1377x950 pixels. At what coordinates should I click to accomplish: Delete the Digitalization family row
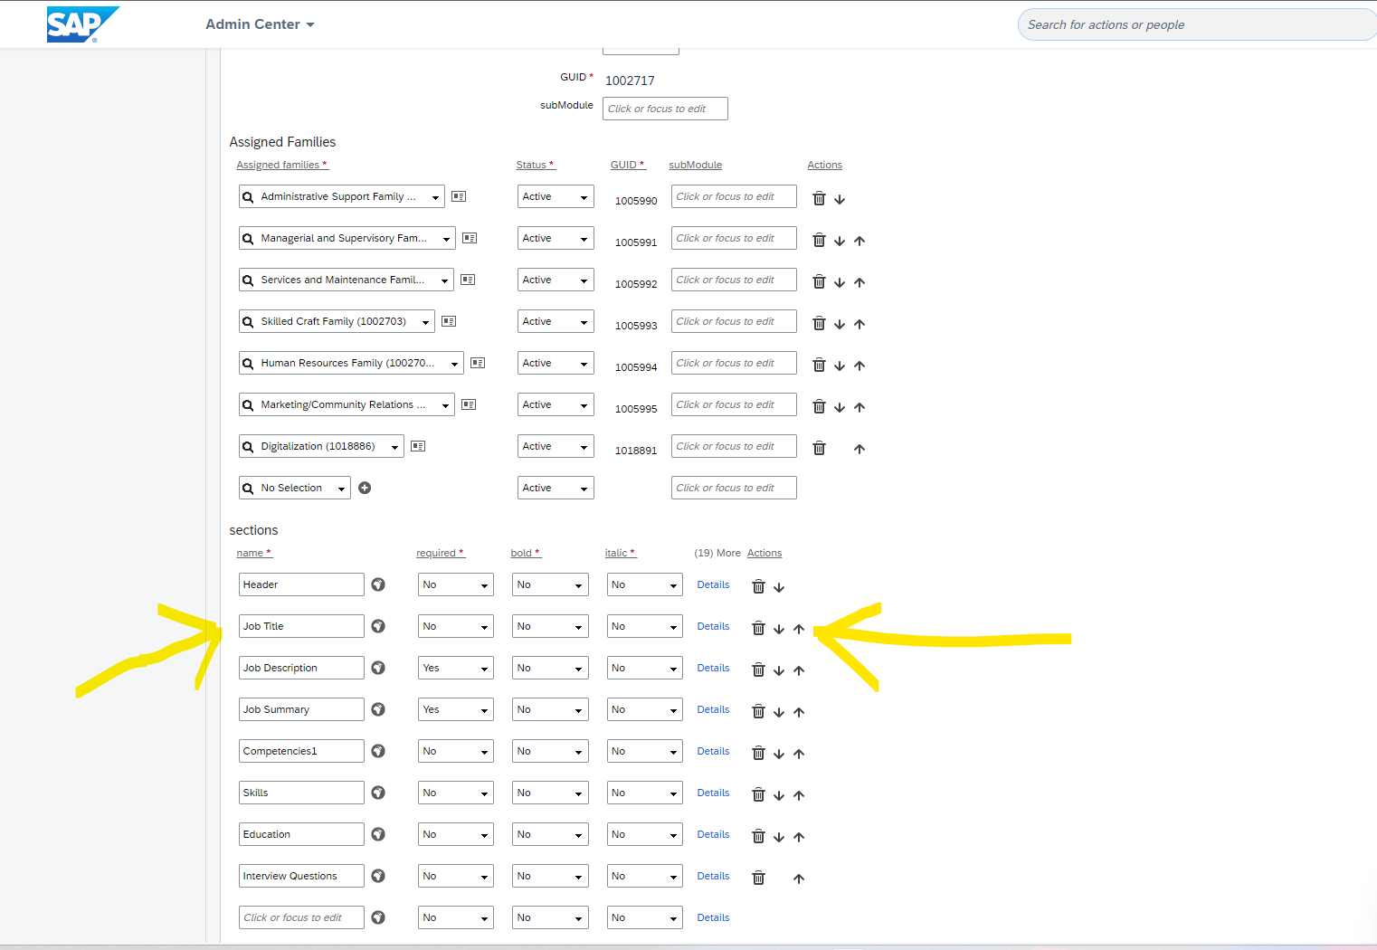819,448
